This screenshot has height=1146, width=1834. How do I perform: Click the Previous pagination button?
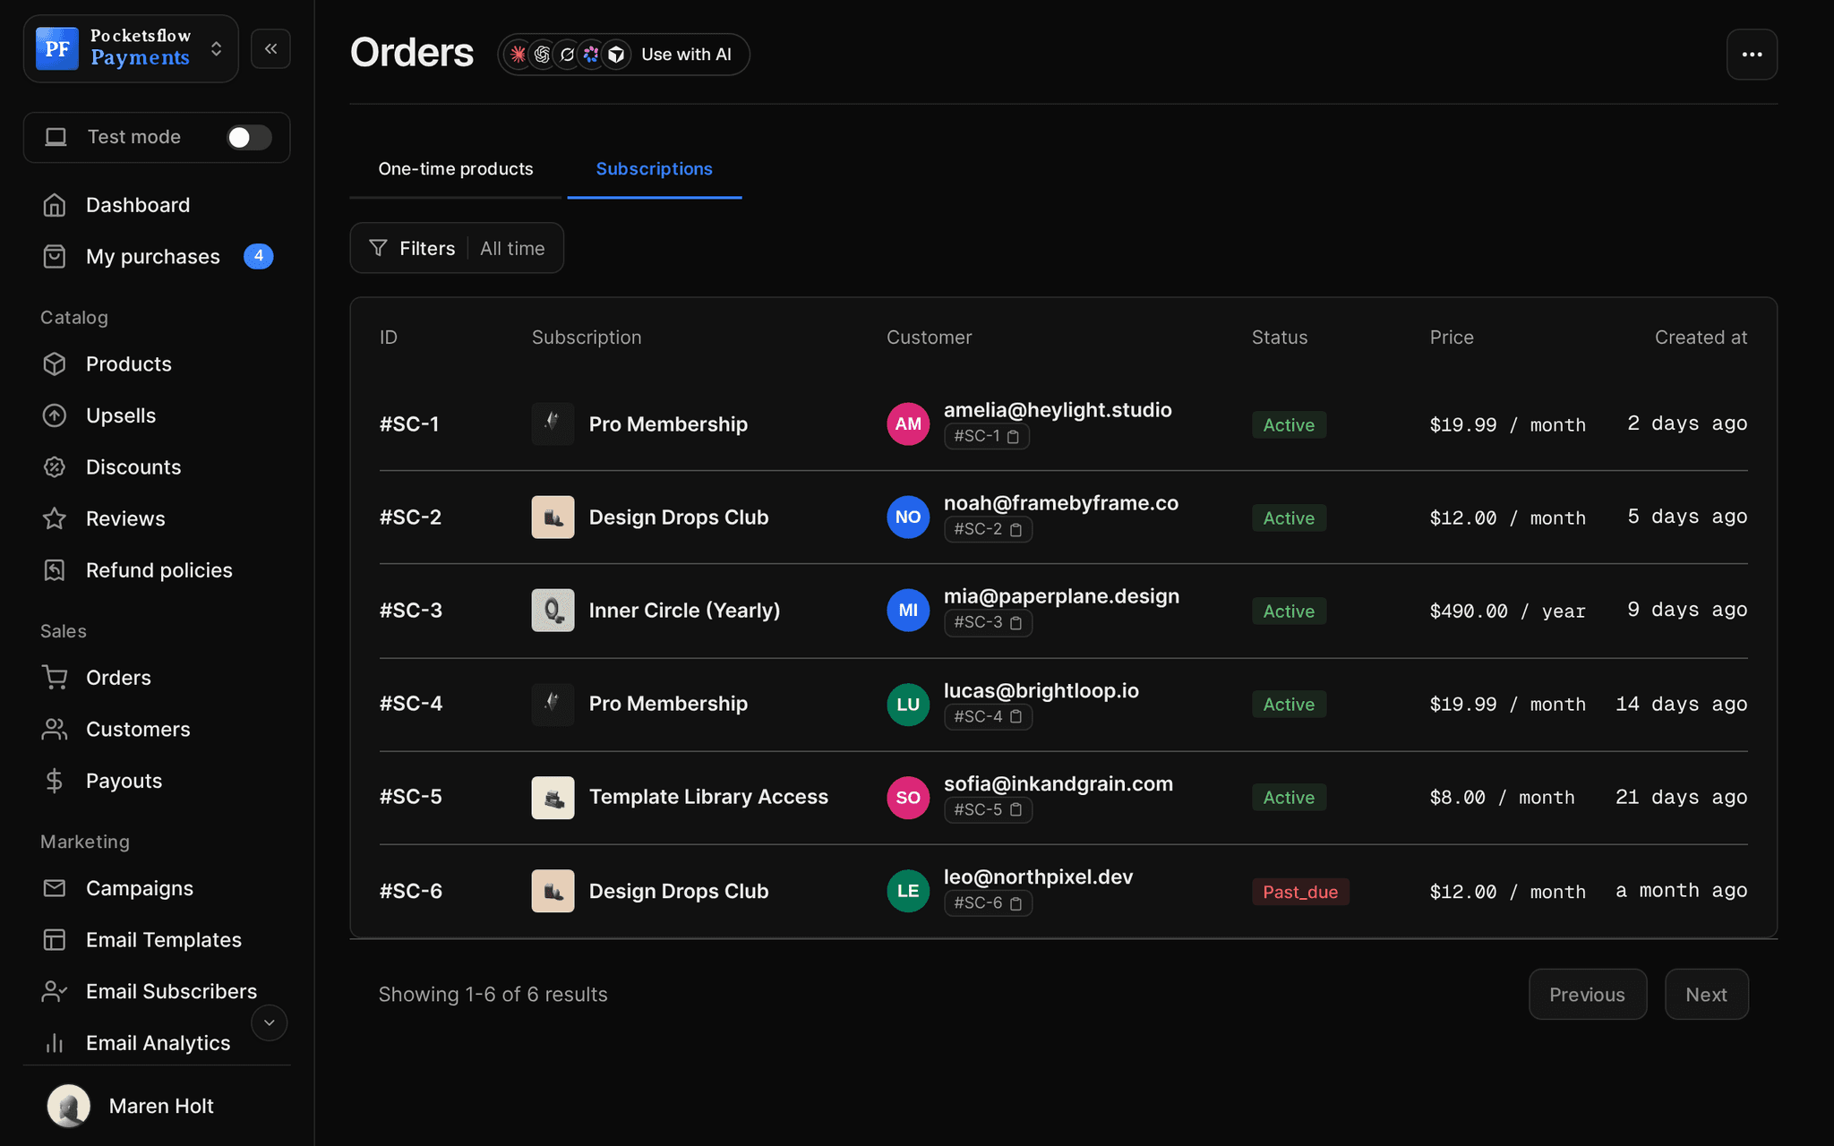[1587, 995]
